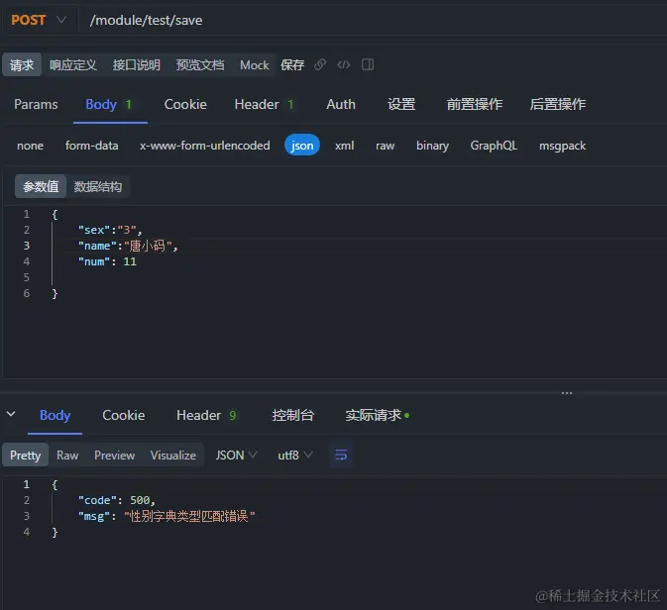Open the POST method dropdown
Screen dimensions: 667x610
(x=39, y=20)
